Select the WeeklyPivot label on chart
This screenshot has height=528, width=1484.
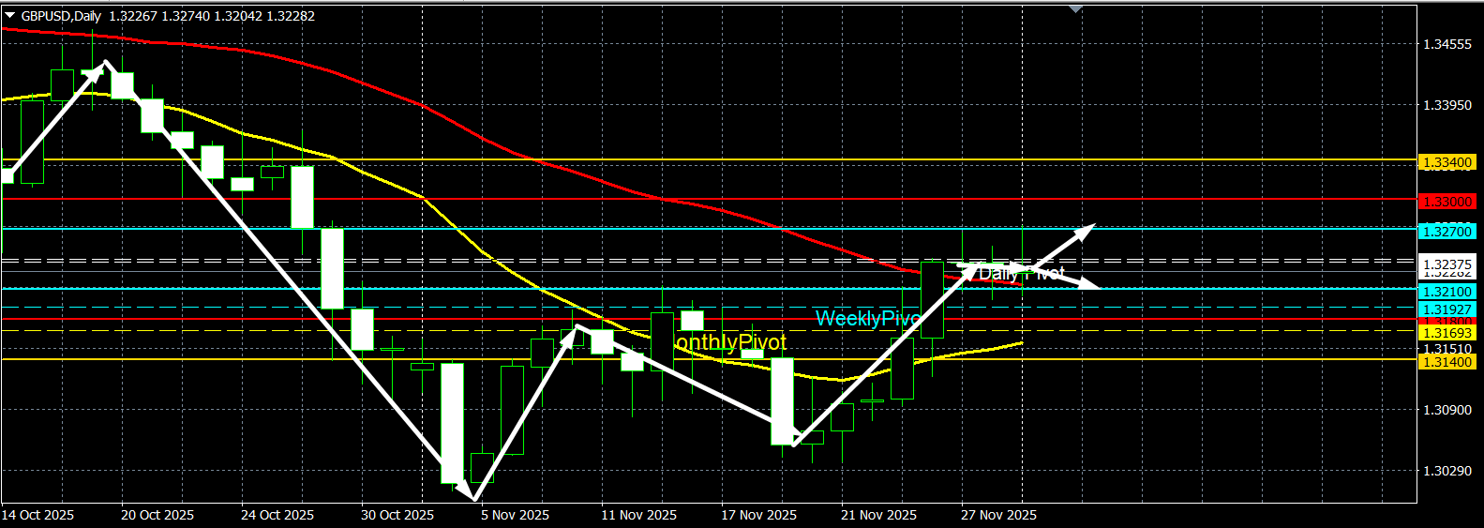tap(868, 319)
